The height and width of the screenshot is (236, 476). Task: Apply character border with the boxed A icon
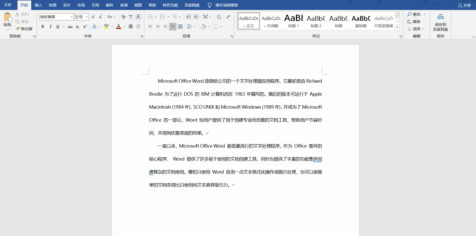pos(138,17)
